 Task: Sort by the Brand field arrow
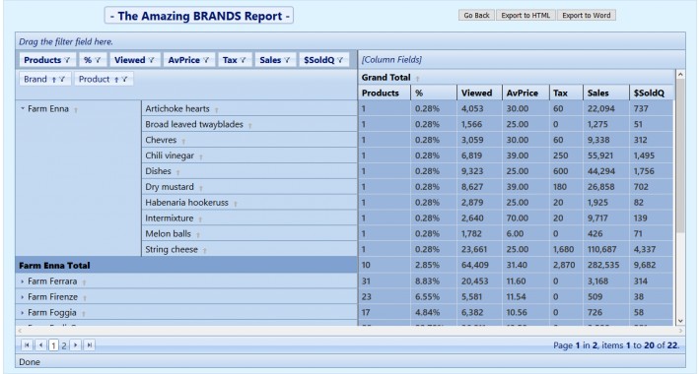pyautogui.click(x=54, y=80)
